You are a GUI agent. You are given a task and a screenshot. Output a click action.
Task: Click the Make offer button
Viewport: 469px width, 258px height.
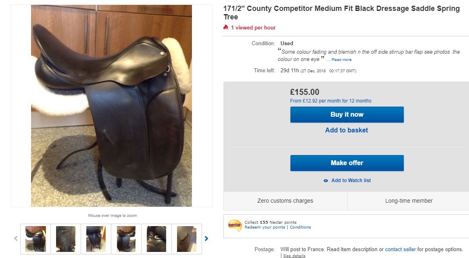point(347,163)
